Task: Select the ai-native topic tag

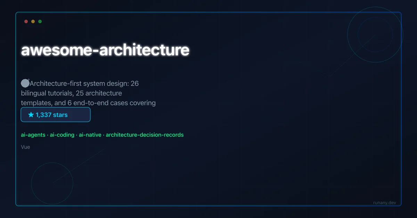Action: (x=90, y=135)
